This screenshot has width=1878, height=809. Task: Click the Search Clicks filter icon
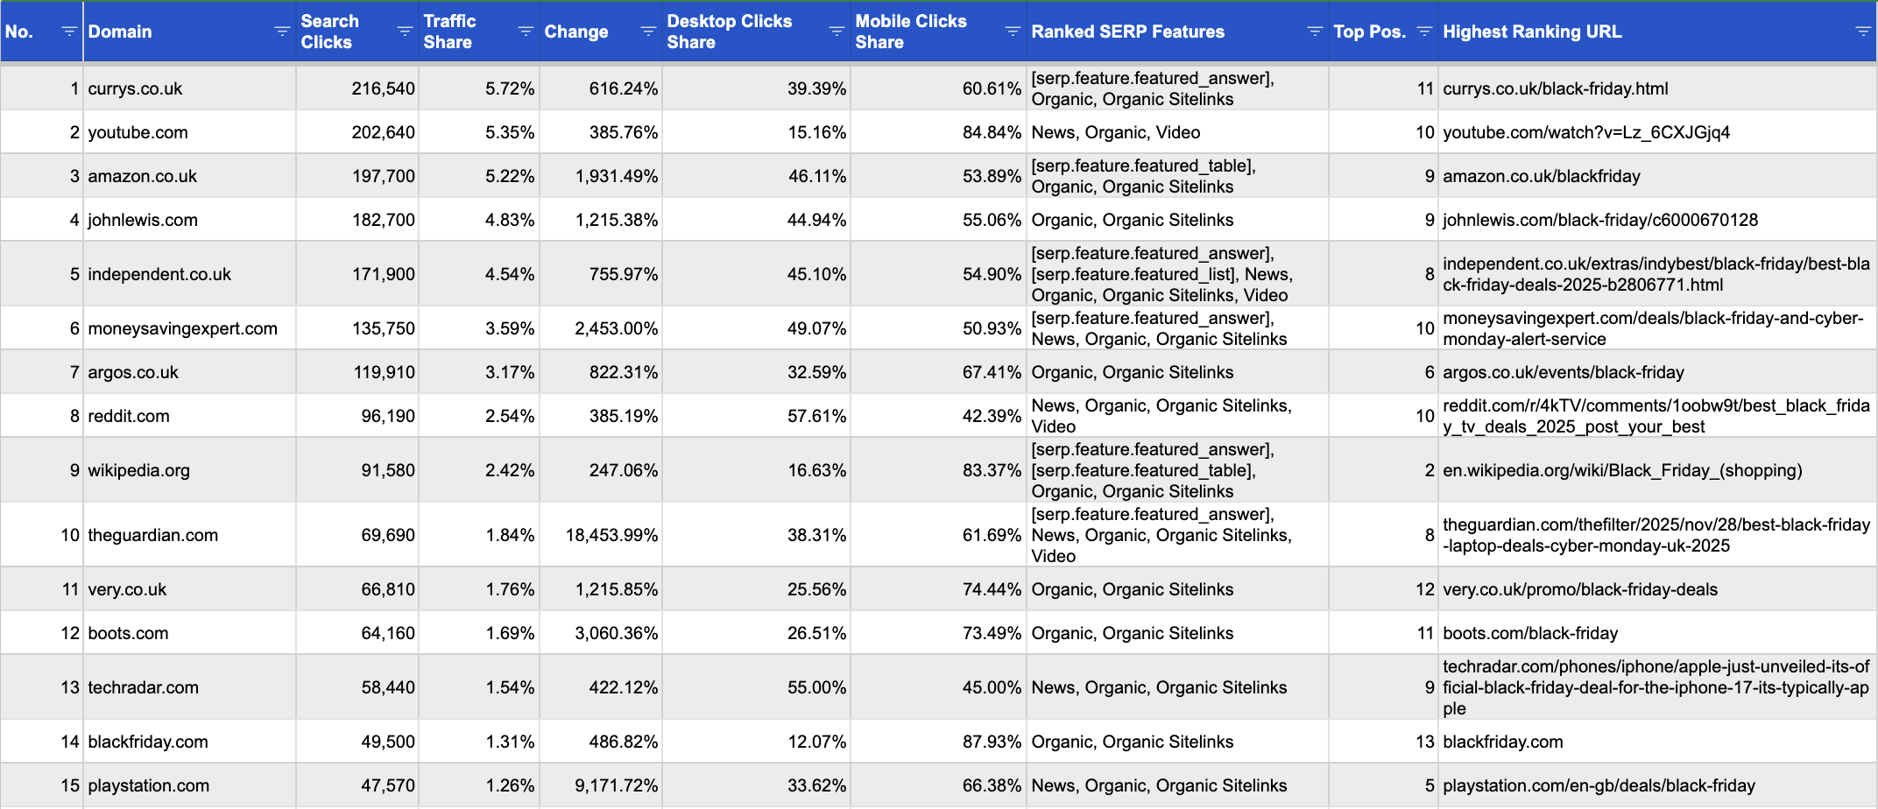point(404,32)
